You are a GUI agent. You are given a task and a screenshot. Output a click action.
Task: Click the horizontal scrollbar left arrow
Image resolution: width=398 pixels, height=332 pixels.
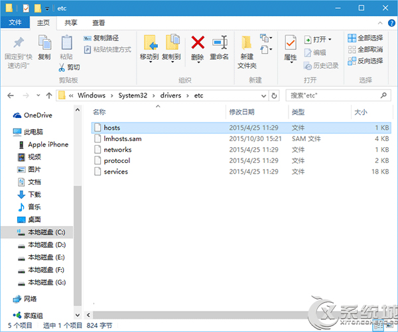(88, 315)
